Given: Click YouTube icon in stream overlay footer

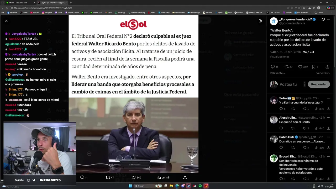Looking at the screenshot, I should pos(19,180).
